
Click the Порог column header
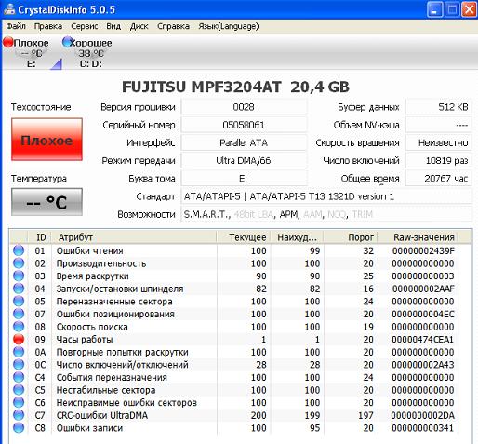point(351,237)
